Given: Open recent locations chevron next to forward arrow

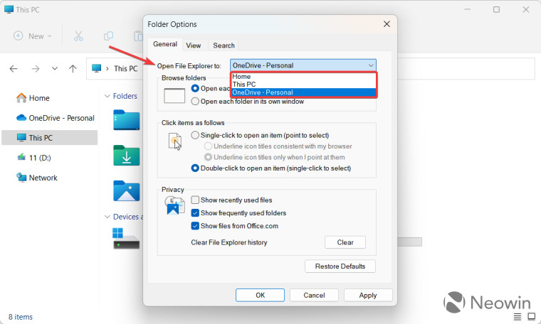Looking at the screenshot, I should pos(55,68).
